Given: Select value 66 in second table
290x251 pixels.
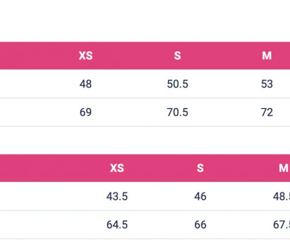Looking at the screenshot, I should tap(200, 224).
